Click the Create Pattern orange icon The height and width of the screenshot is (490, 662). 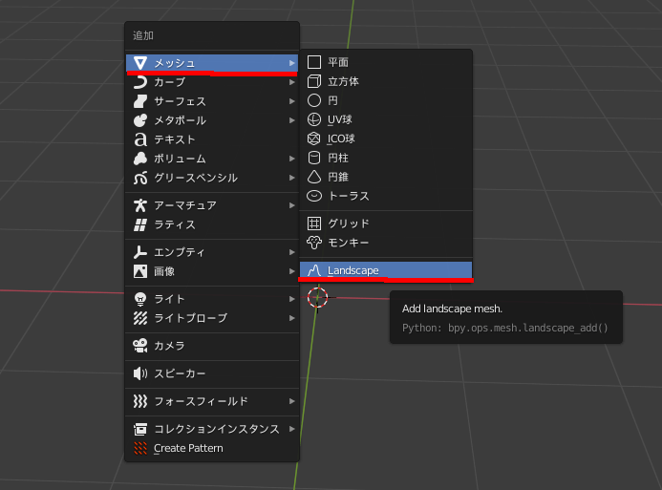[x=140, y=448]
